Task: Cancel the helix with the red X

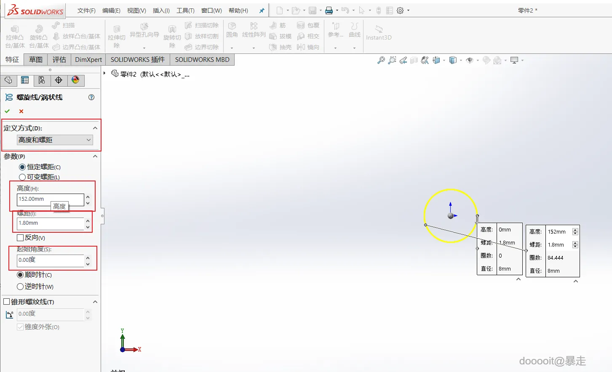Action: coord(21,111)
